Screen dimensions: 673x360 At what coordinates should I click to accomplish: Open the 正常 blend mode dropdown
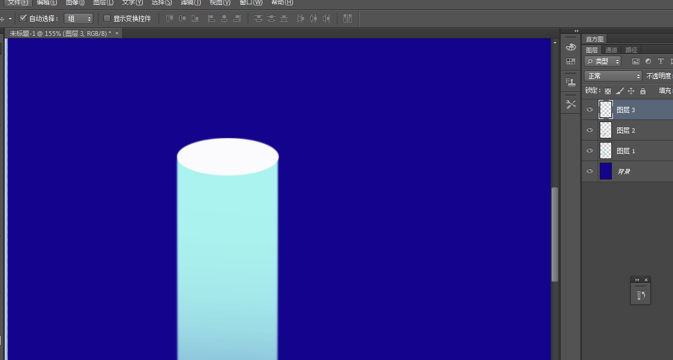pos(613,76)
